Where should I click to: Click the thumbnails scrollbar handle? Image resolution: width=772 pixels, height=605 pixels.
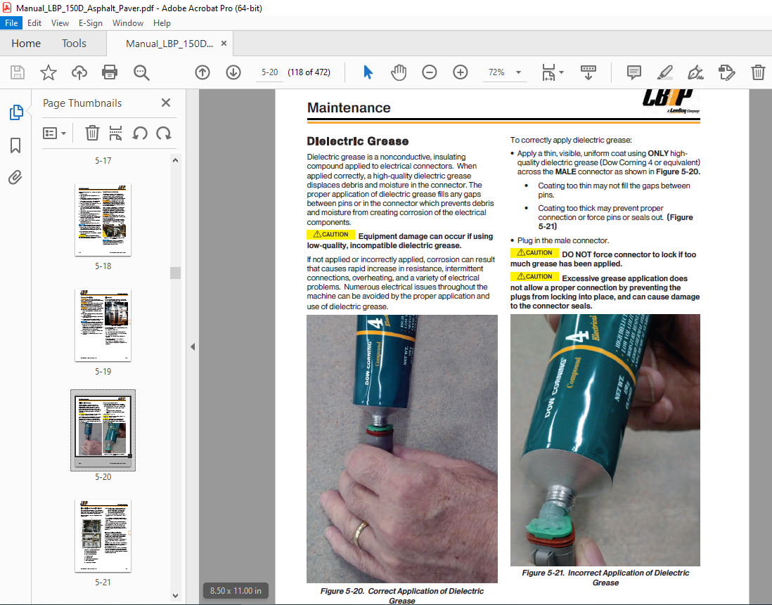click(175, 273)
